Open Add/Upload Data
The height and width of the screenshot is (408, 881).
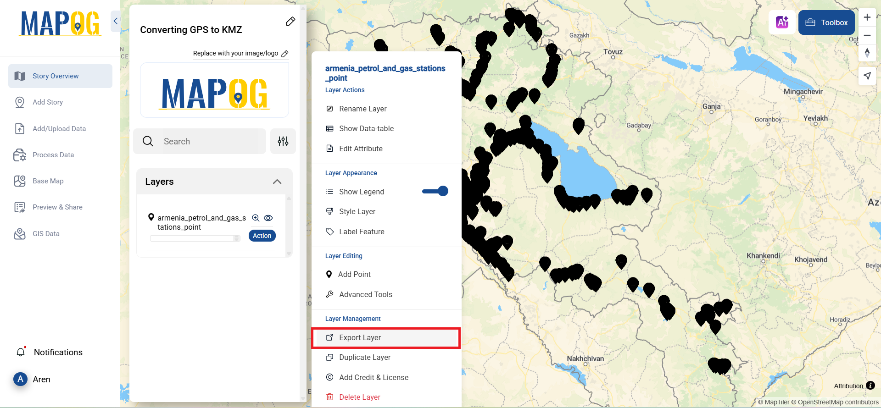click(x=60, y=129)
